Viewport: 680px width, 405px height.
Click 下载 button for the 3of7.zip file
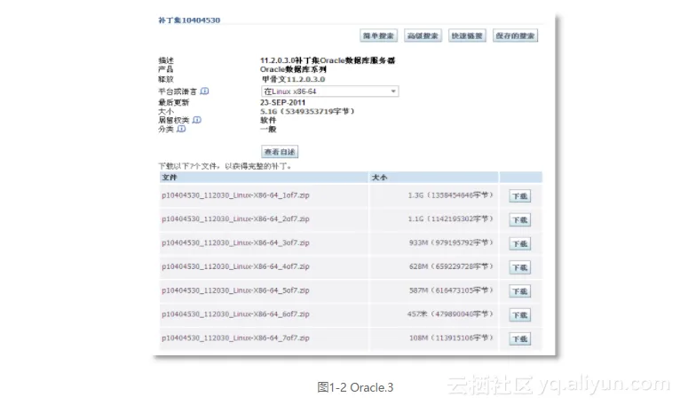point(520,244)
